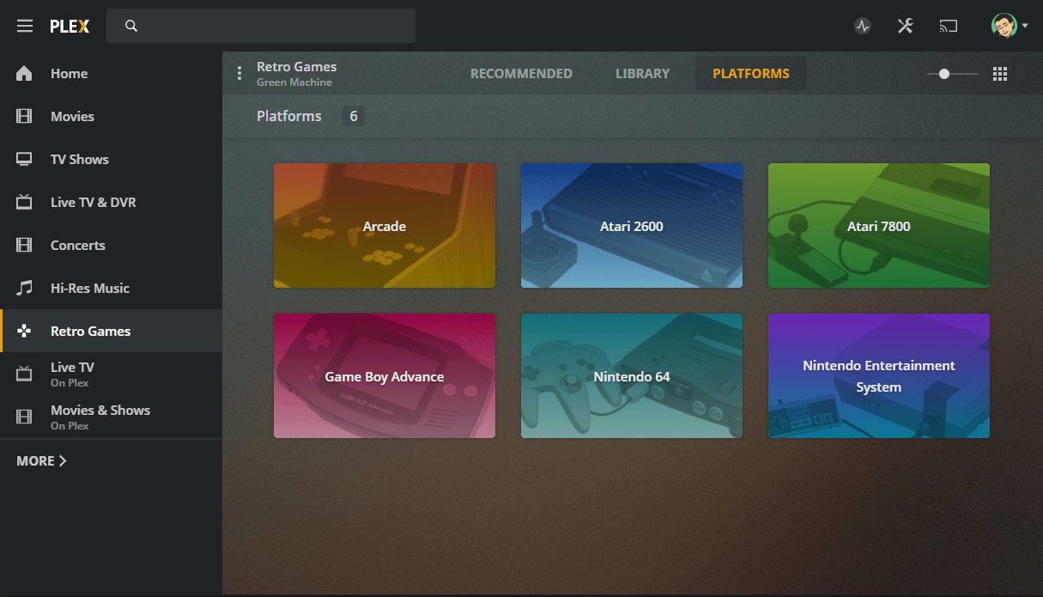Open the Retro Games library options dots
This screenshot has height=597, width=1043.
pos(240,73)
